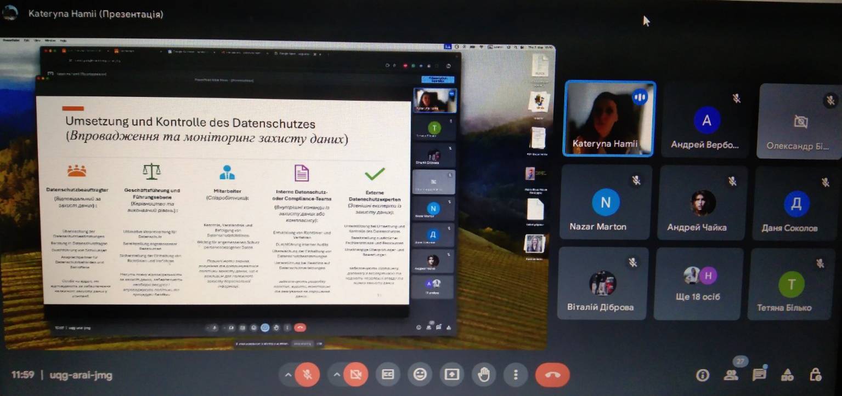
Task: Open the activities shapes icon
Action: (x=787, y=375)
